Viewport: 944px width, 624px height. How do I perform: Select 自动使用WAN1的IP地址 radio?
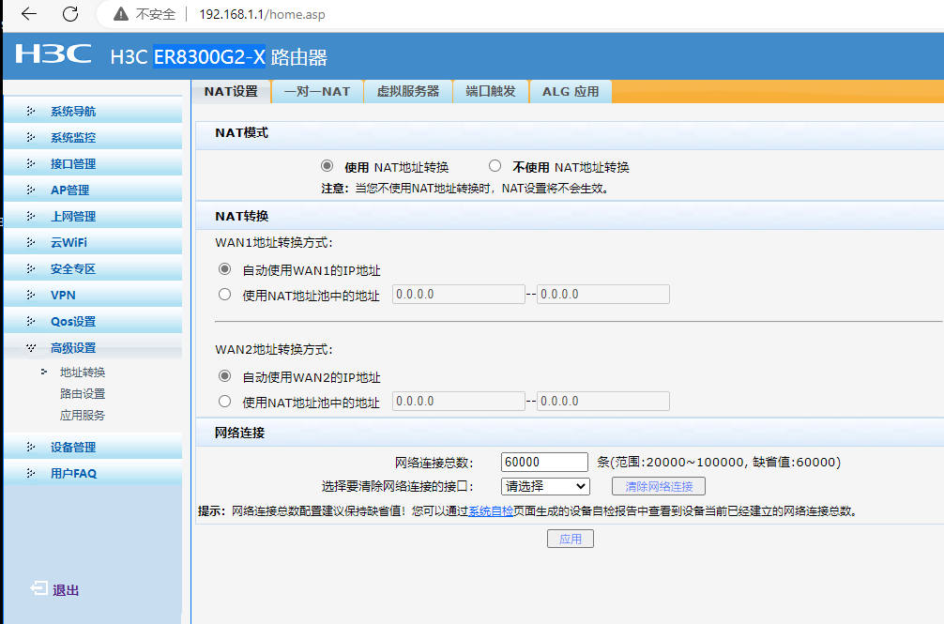pos(224,269)
